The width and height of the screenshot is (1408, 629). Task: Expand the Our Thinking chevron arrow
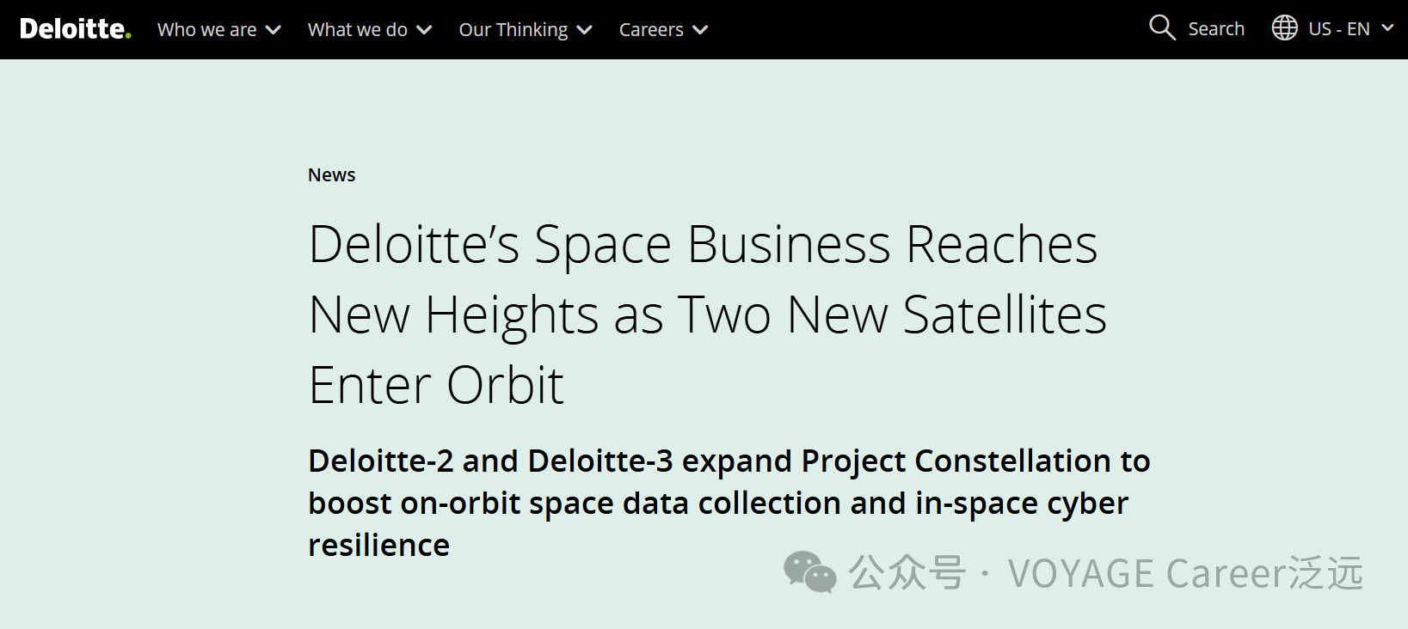[585, 30]
